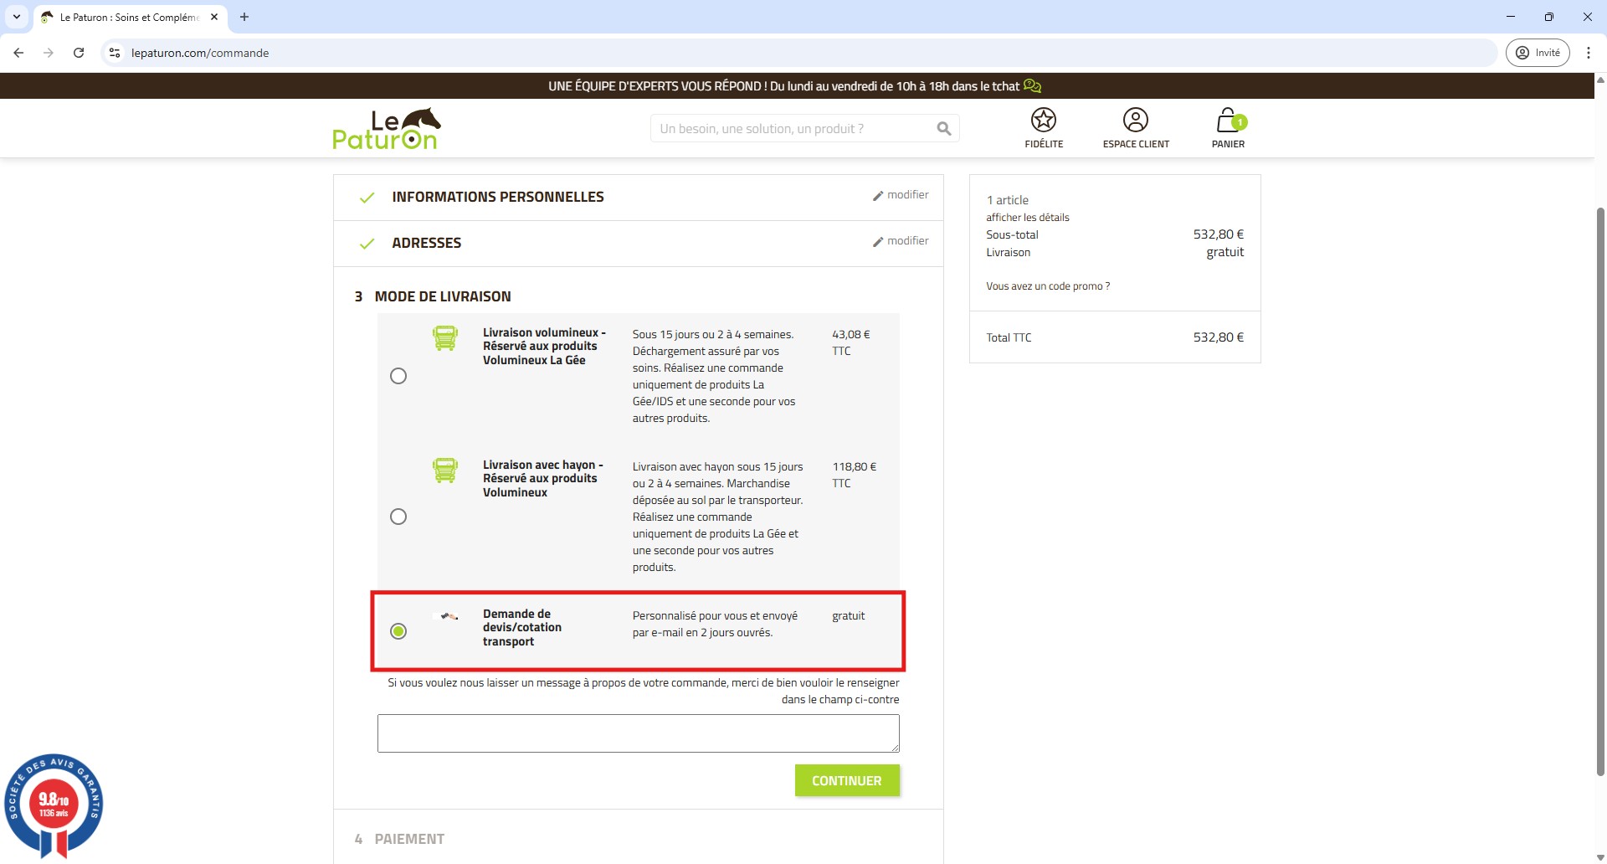Select Livraison volumineux radio button

[x=398, y=376]
